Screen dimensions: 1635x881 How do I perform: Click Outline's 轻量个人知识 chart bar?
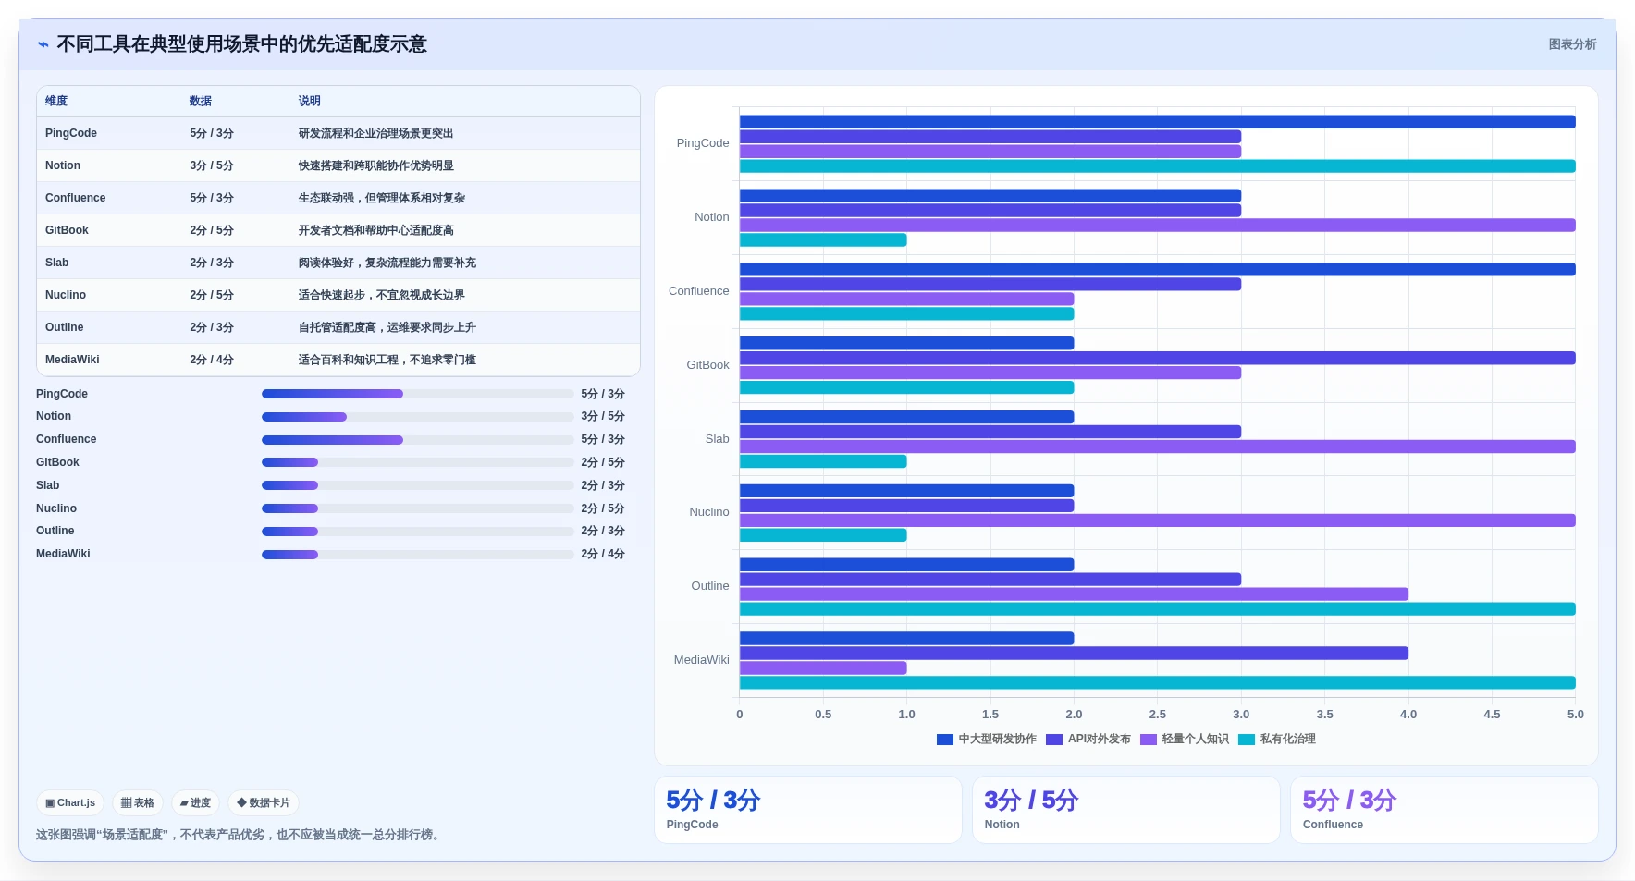coord(1074,594)
